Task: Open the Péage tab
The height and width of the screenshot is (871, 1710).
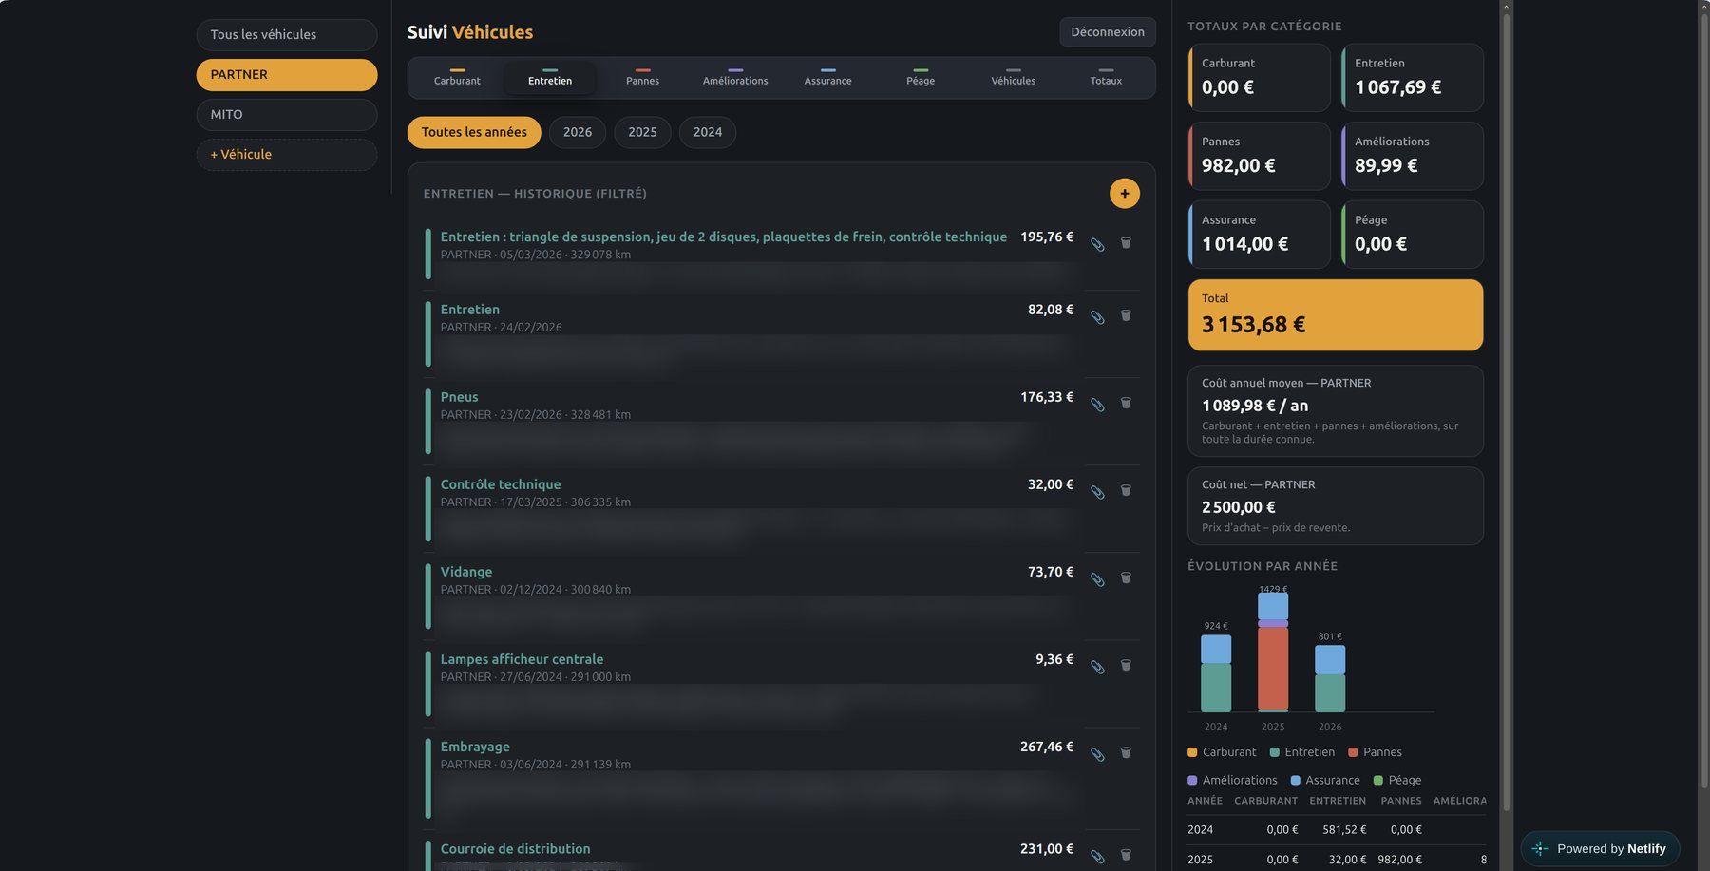Action: click(x=921, y=78)
